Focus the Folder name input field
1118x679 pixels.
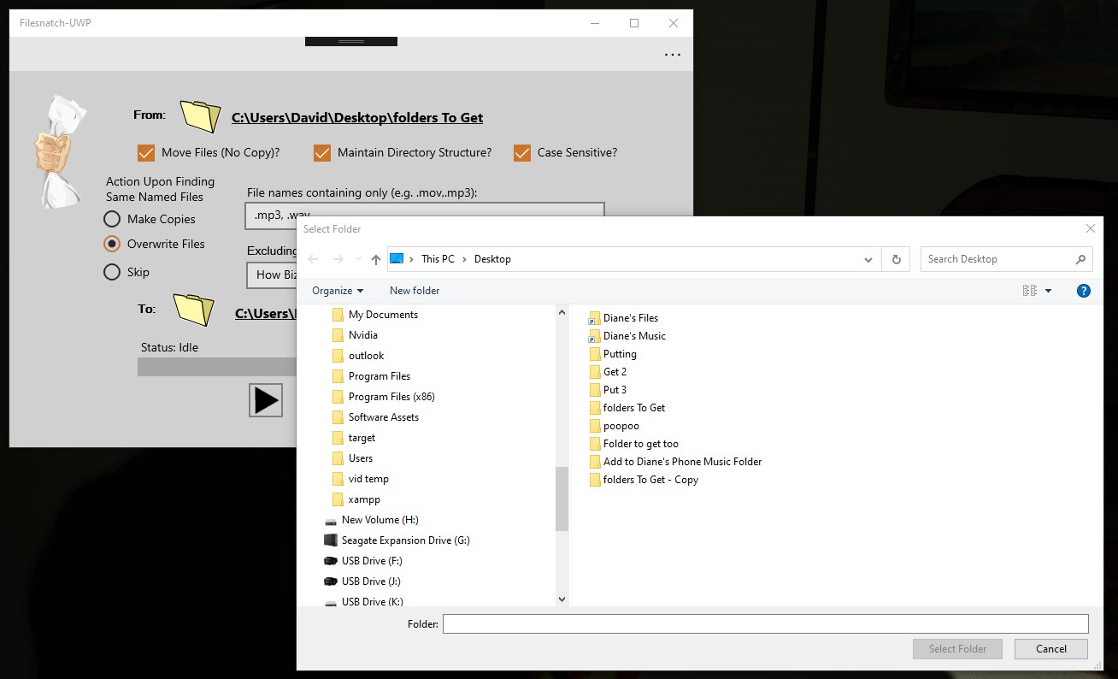[x=766, y=624]
